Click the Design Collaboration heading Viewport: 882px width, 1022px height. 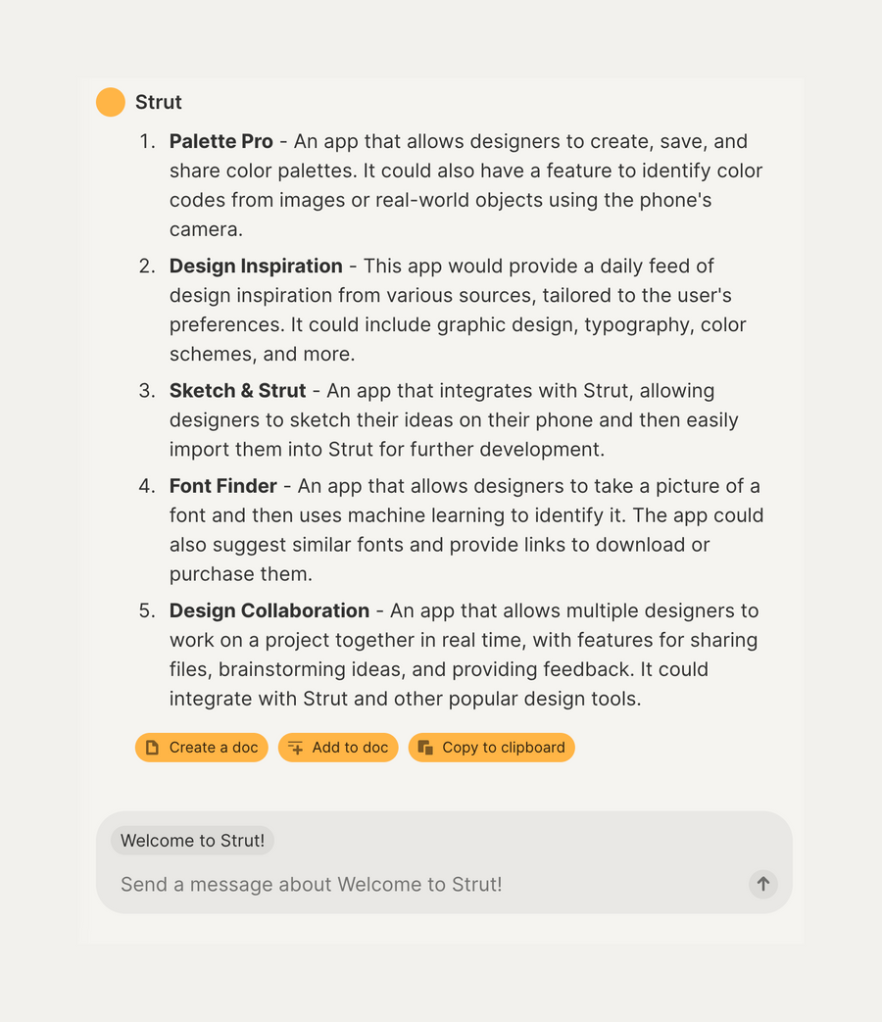(x=269, y=609)
